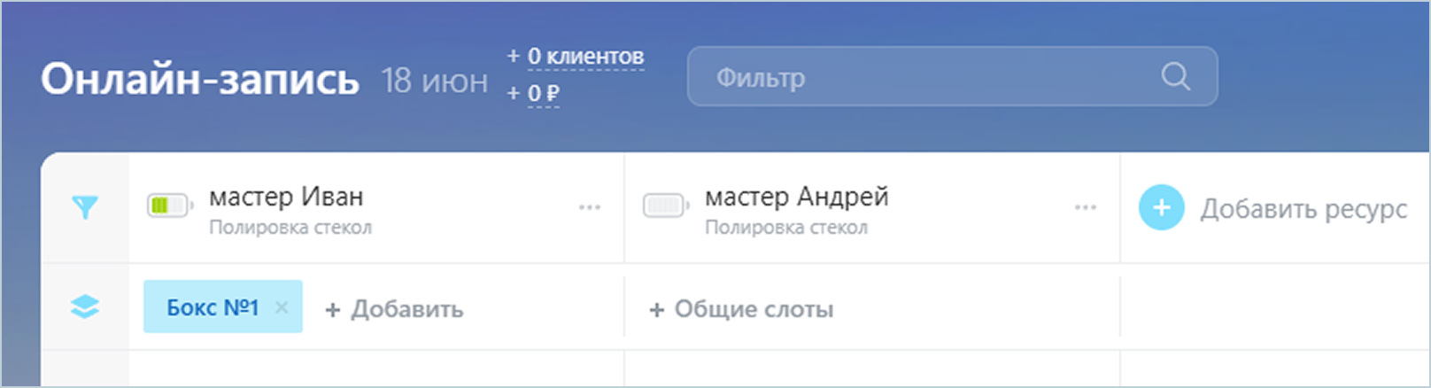Screen dimensions: 1431x388
Task: Click + Добавить next to Бокс №1
Action: pos(394,309)
